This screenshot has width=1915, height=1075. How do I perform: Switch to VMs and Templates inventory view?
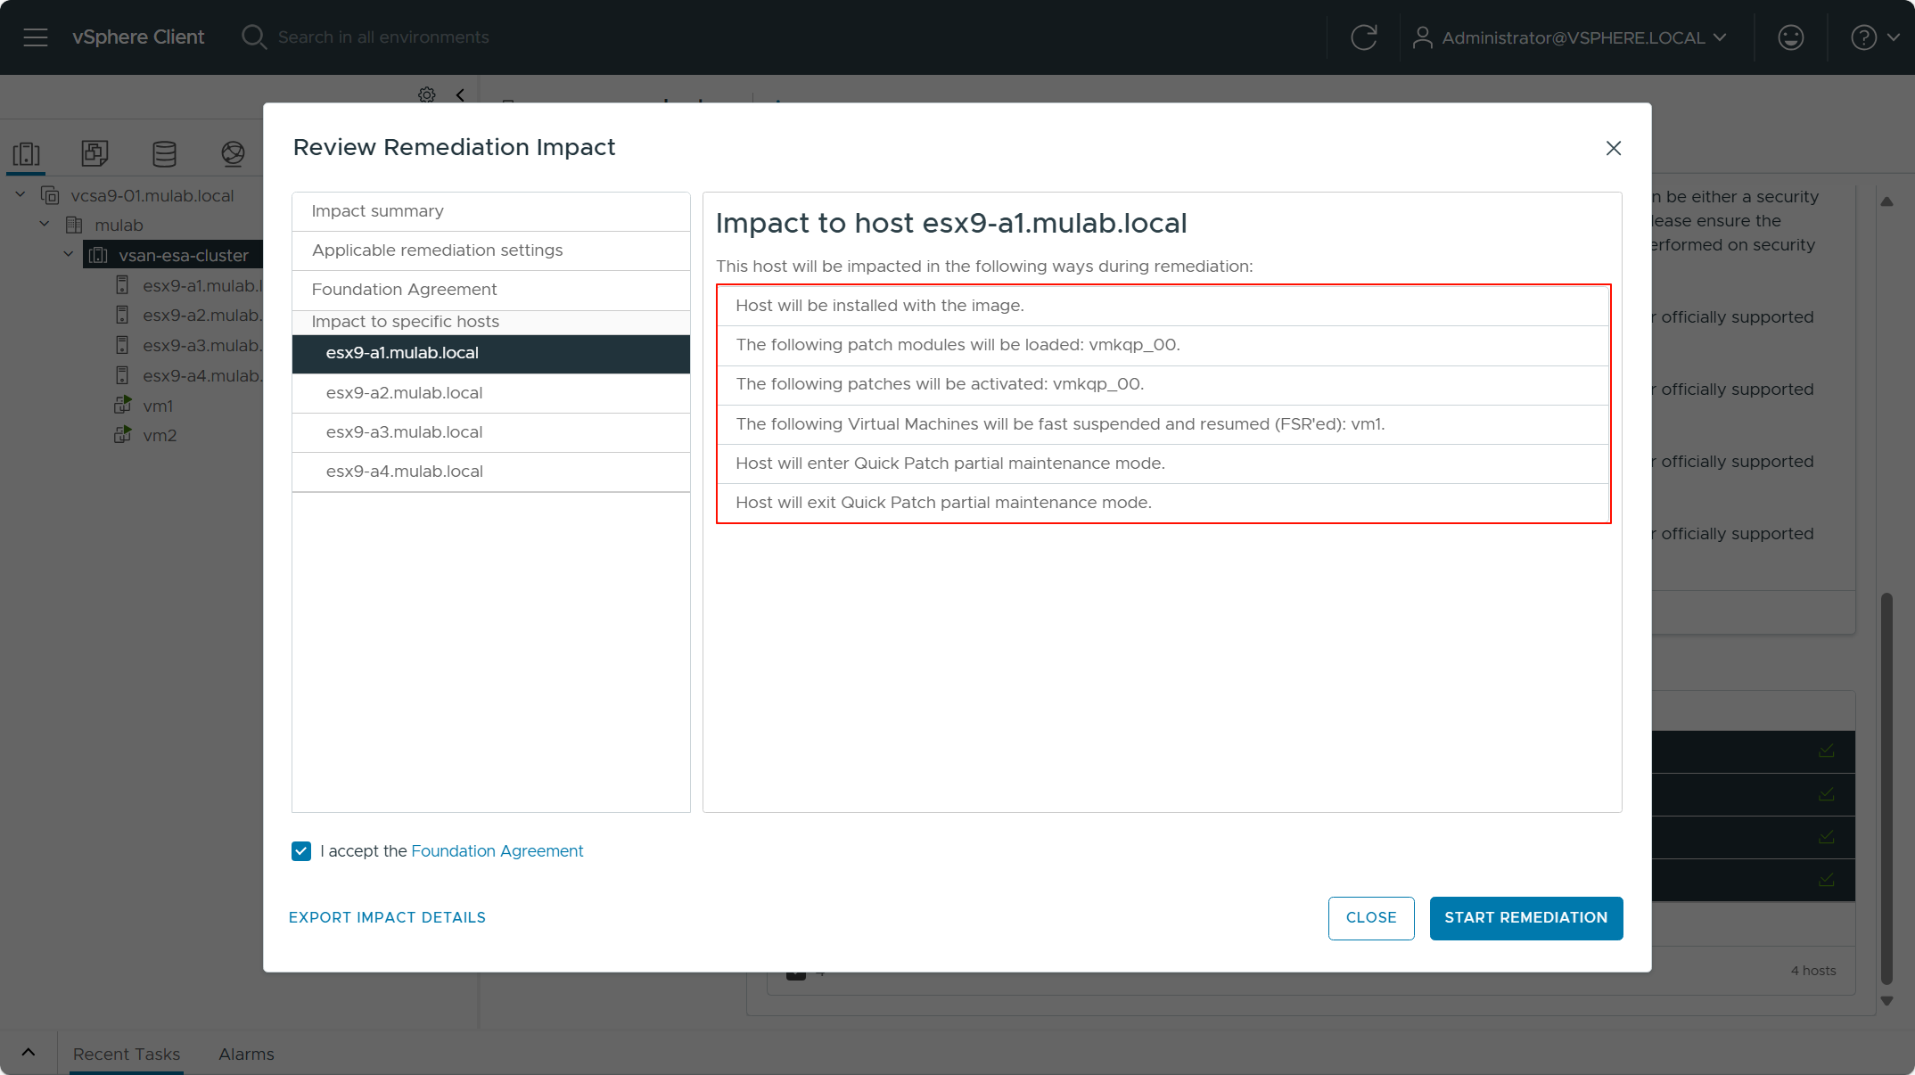[95, 154]
